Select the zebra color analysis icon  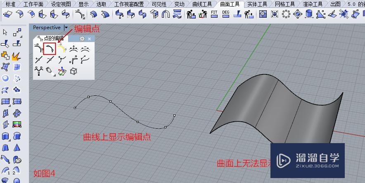(17, 124)
